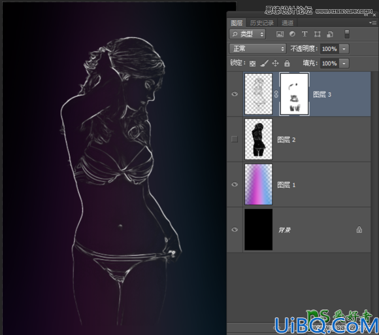Switch to the 通道 tab
The width and height of the screenshot is (379, 335).
coord(288,23)
